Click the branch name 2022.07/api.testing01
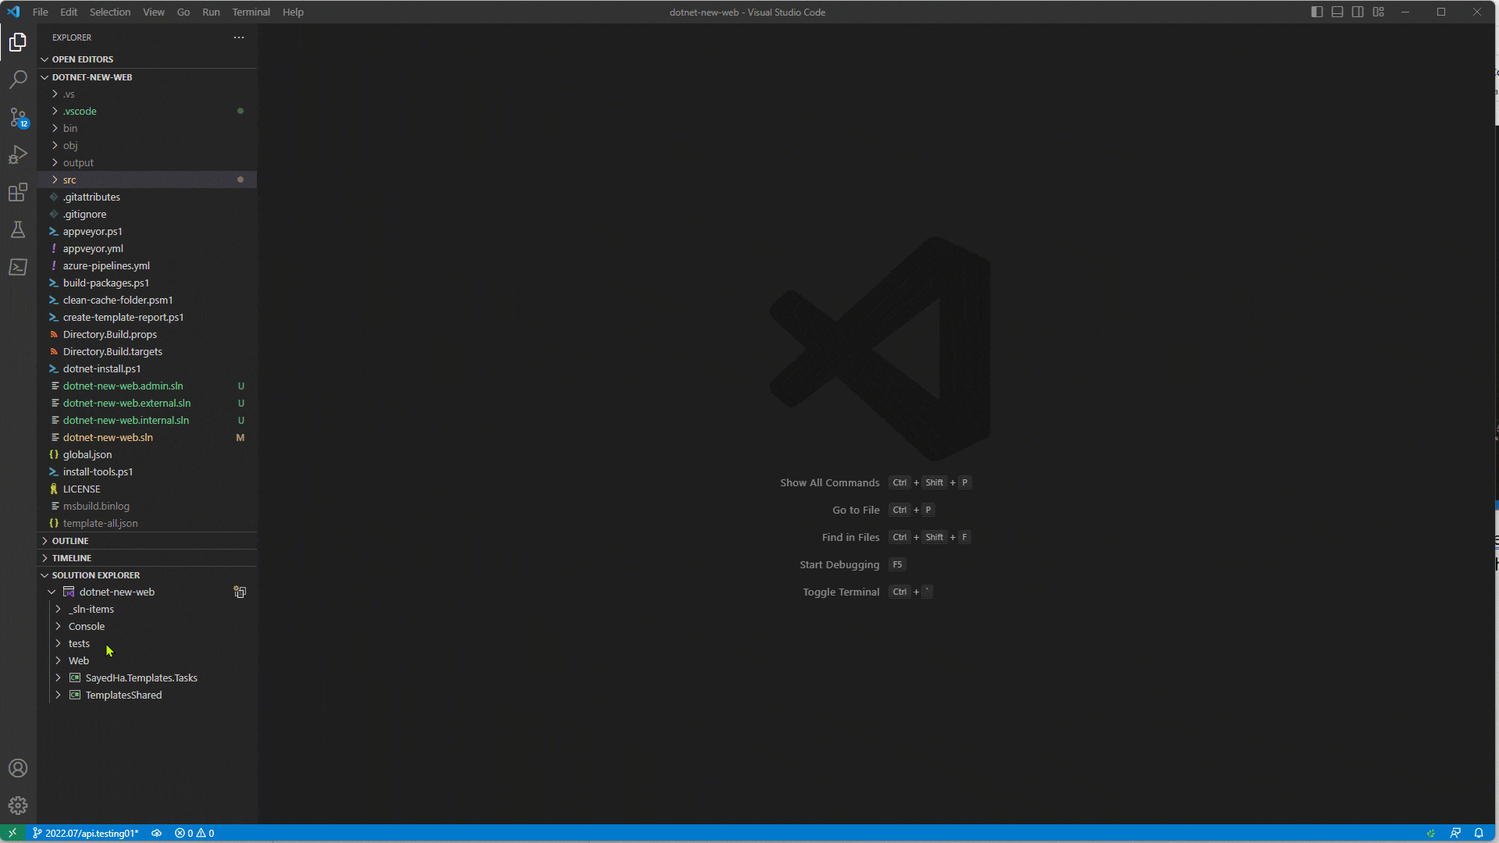 [x=86, y=833]
